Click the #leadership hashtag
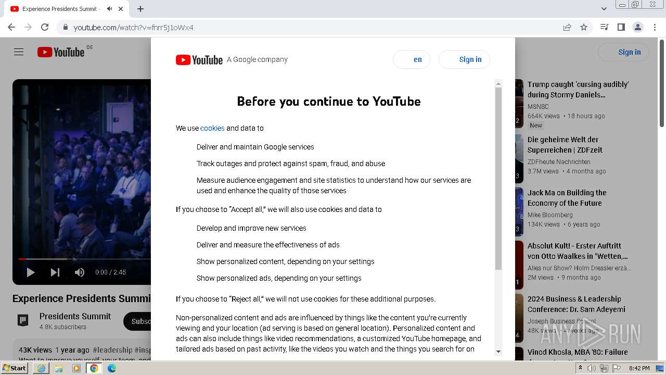Screen dimensions: 666x375 (112, 350)
